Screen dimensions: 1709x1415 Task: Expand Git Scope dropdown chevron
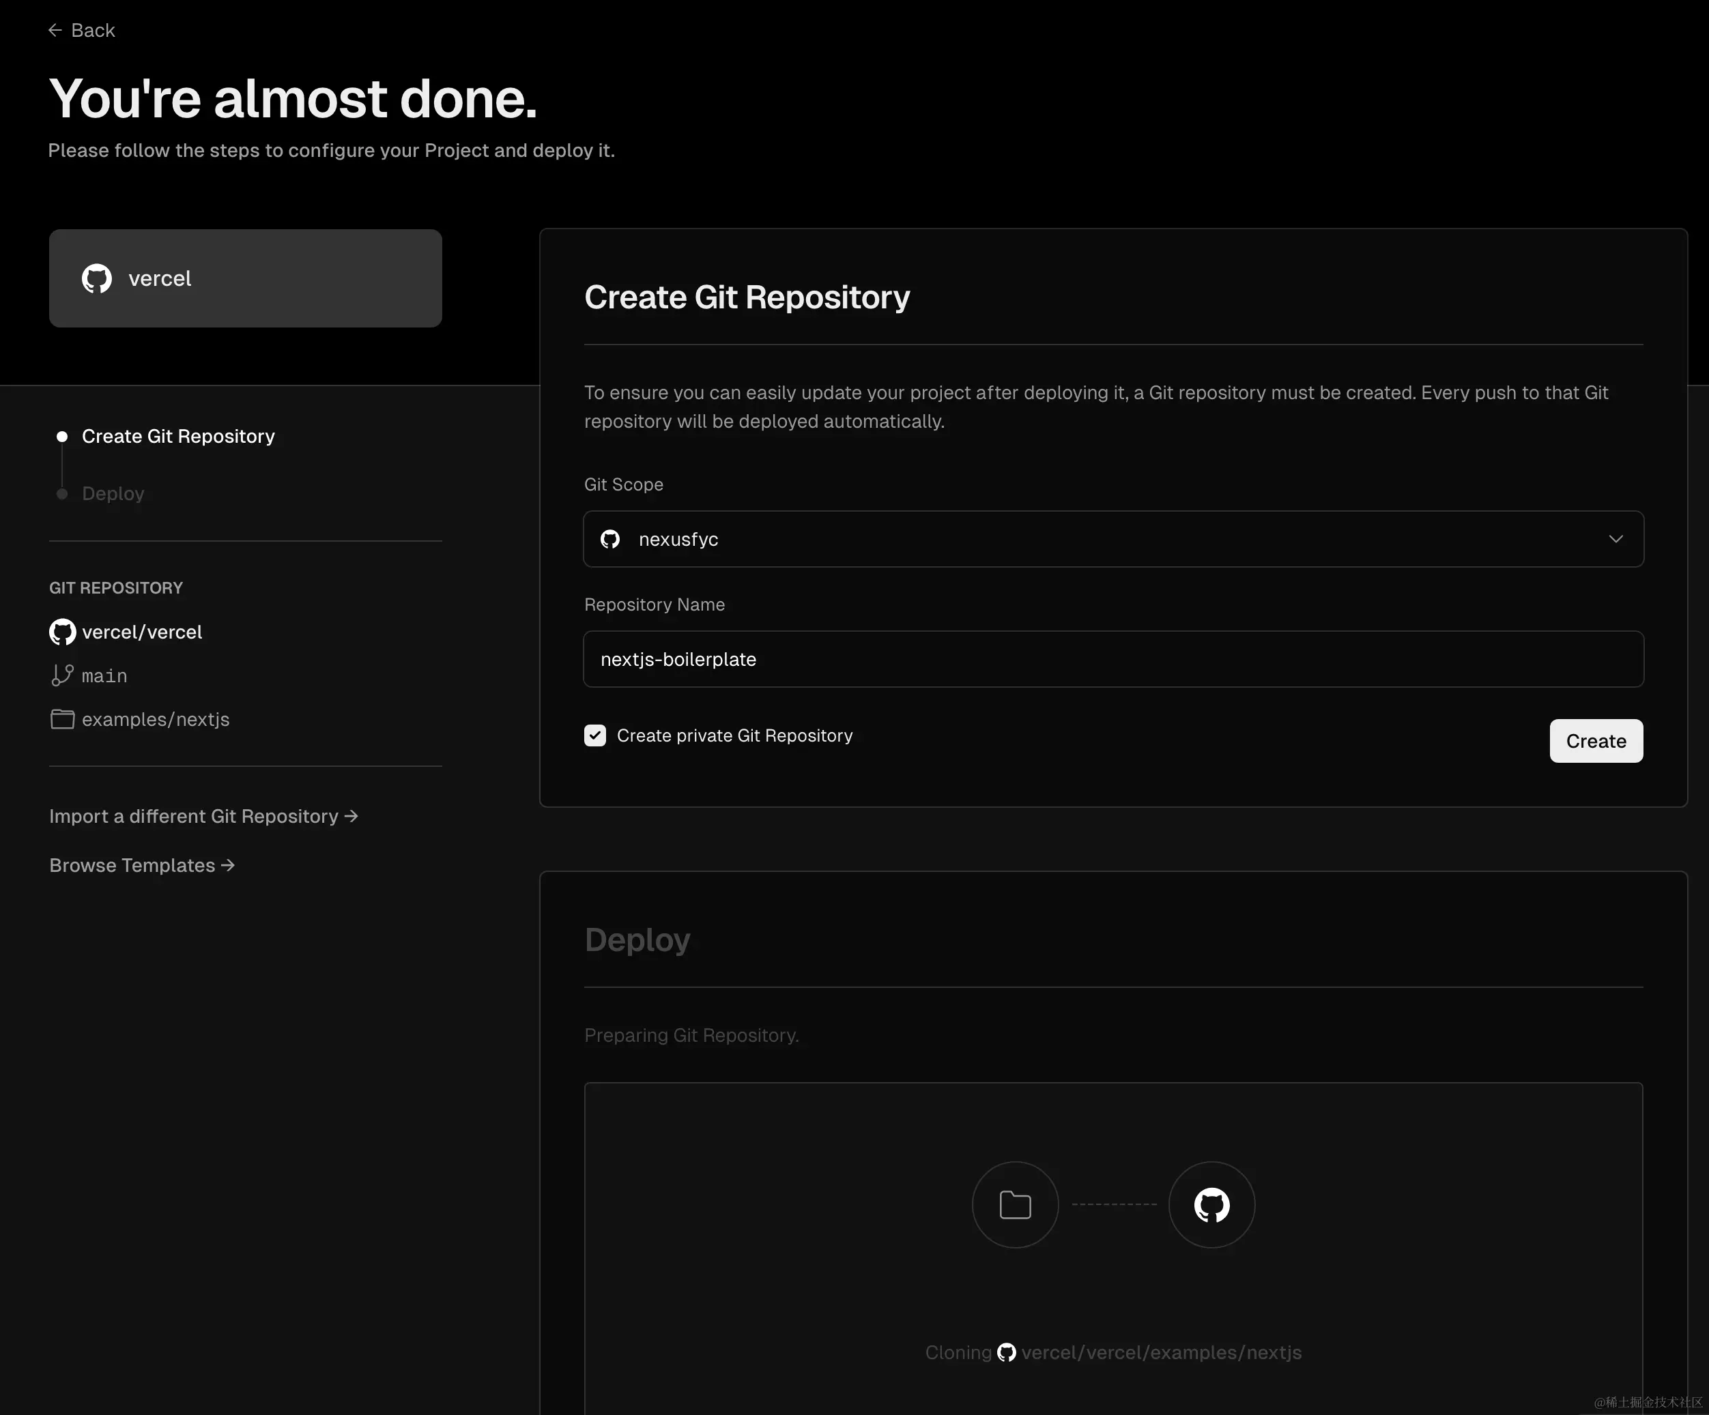(x=1615, y=540)
